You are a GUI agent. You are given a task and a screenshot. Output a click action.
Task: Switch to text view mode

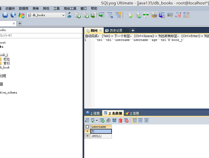(x=146, y=120)
